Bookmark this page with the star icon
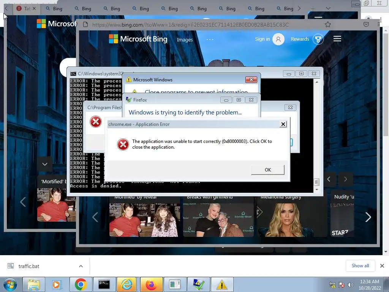Screen dimensions: 389x292 coord(328,24)
